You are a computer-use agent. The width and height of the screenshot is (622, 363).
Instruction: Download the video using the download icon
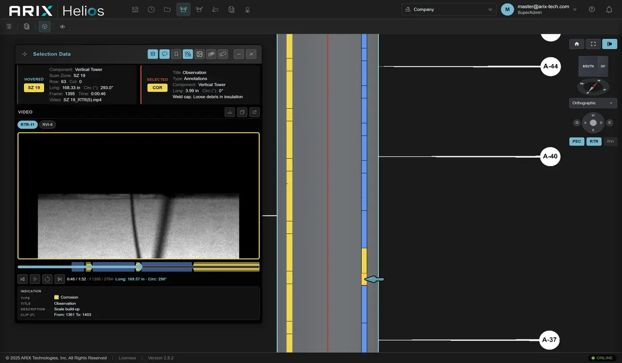click(x=230, y=112)
